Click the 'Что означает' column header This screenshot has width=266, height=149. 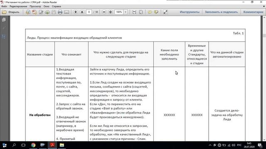[x=71, y=54]
